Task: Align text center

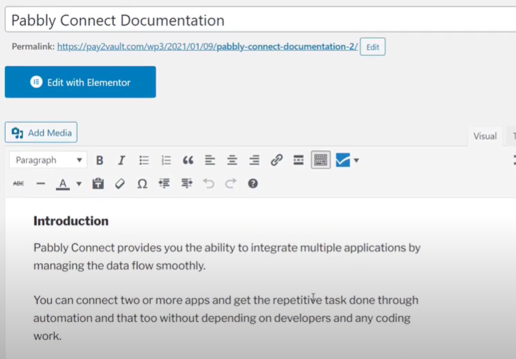Action: click(232, 161)
